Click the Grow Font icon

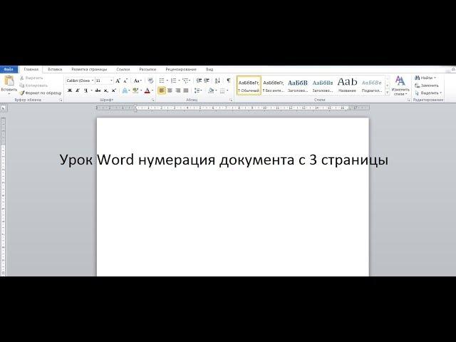point(118,81)
